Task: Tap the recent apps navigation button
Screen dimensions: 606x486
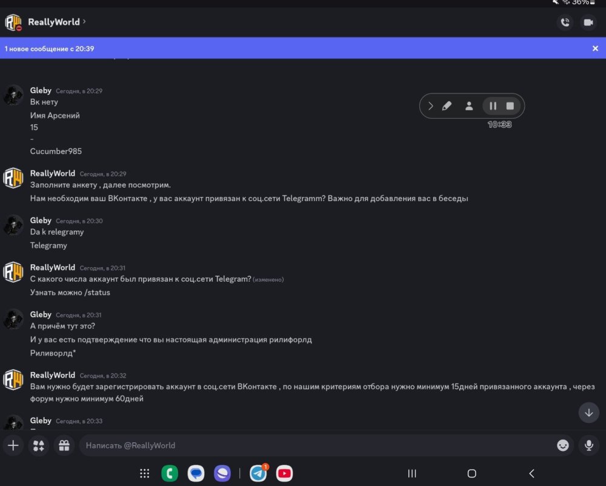Action: [412, 473]
